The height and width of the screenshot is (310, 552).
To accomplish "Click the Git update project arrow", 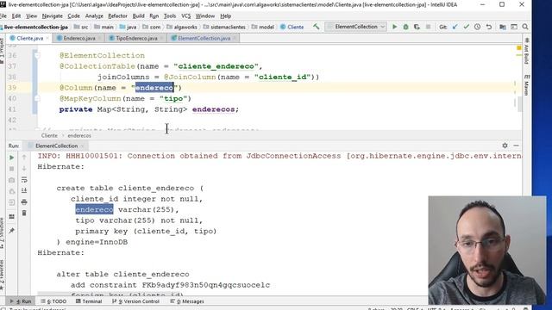I will pos(455,27).
